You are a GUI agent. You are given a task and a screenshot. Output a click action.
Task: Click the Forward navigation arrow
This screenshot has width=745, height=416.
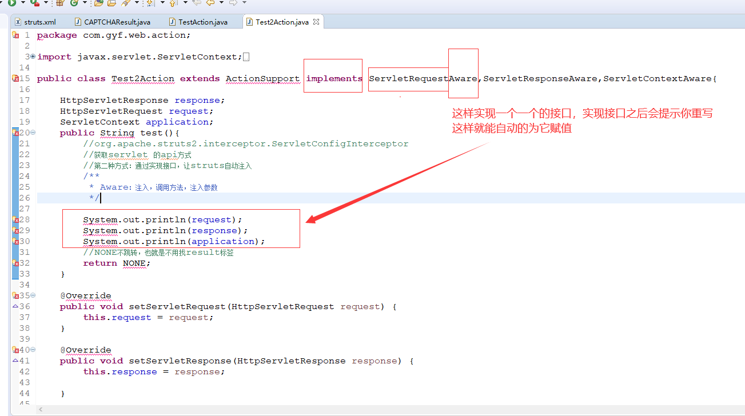(x=233, y=3)
